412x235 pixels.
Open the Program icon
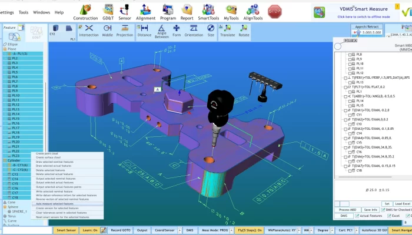click(x=168, y=12)
